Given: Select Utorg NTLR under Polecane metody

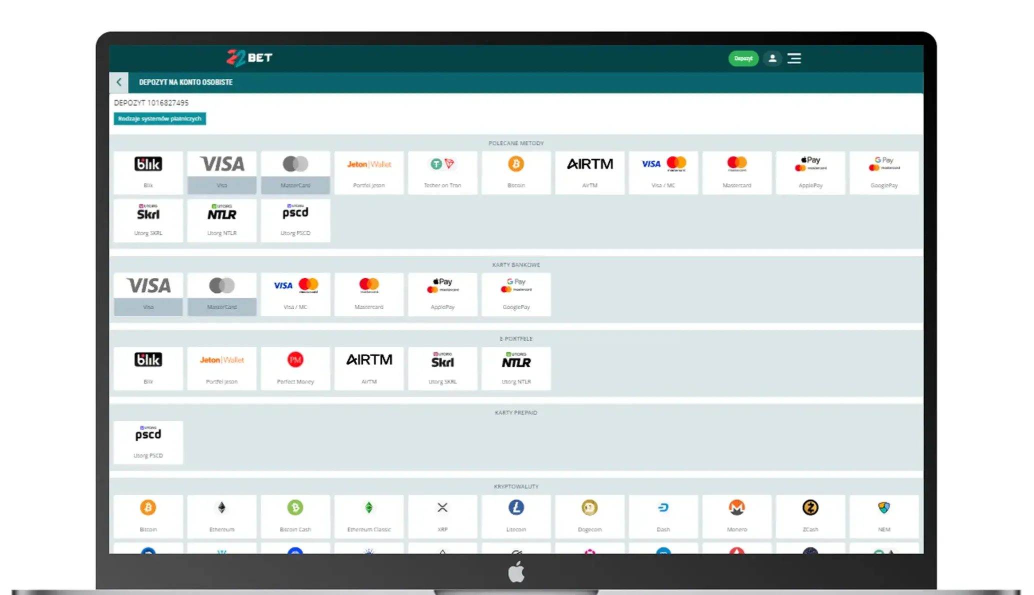Looking at the screenshot, I should (222, 220).
